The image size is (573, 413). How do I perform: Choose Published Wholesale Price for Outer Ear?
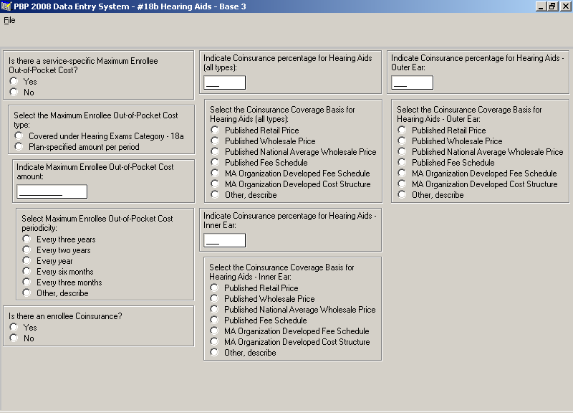402,141
